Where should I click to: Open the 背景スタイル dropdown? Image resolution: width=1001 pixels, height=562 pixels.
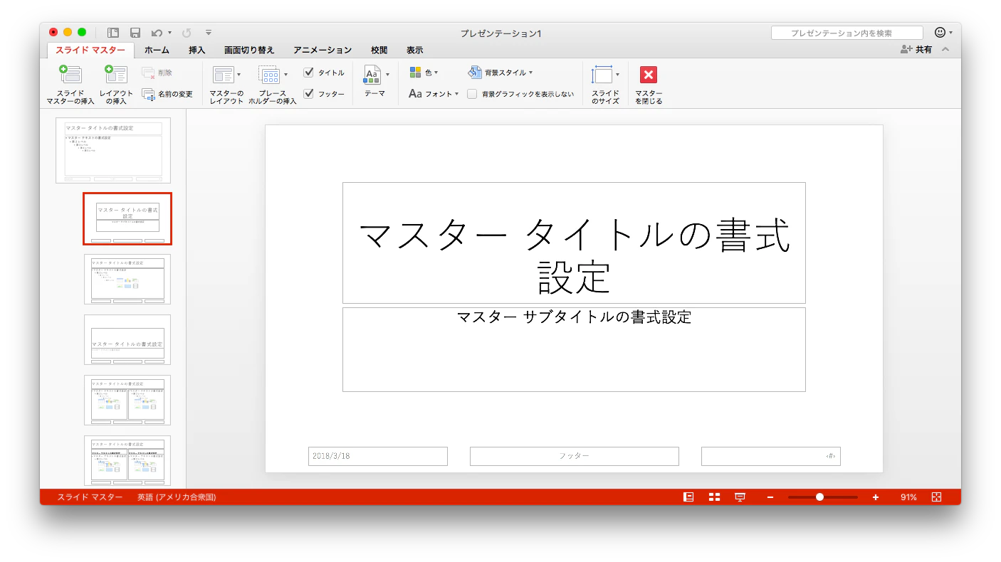[x=500, y=73]
